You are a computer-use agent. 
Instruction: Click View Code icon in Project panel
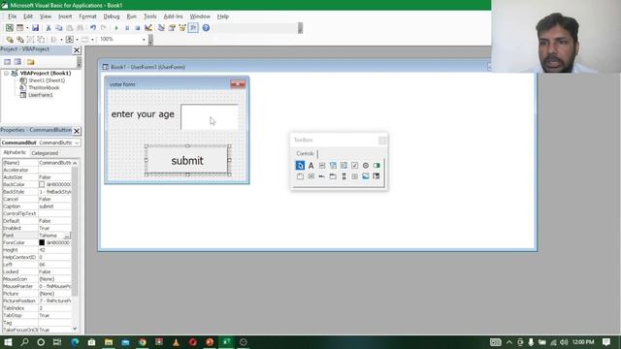pos(7,62)
